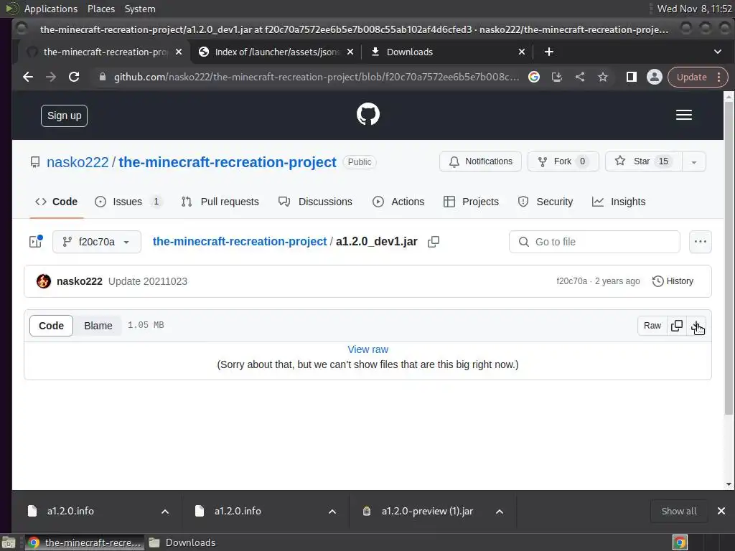Click the install app icon in address bar
Viewport: 735px width, 551px height.
pyautogui.click(x=557, y=77)
